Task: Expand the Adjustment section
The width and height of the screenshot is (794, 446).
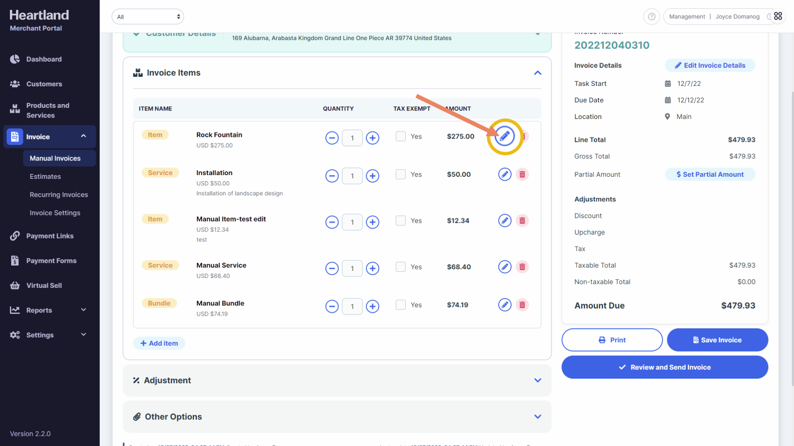Action: click(538, 380)
